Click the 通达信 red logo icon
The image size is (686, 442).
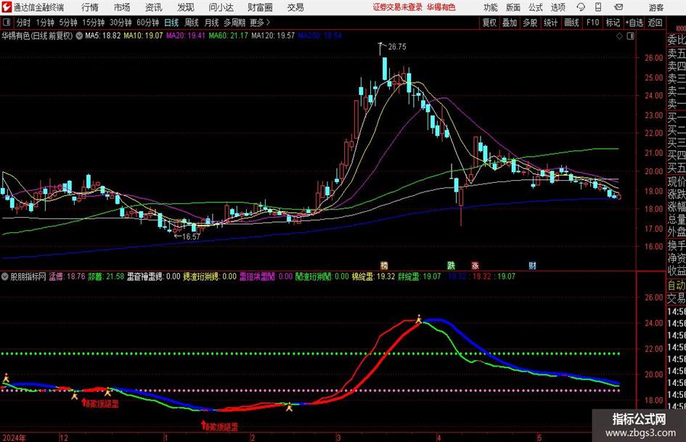[x=7, y=7]
